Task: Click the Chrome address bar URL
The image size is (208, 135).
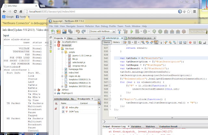Action: (x=52, y=12)
